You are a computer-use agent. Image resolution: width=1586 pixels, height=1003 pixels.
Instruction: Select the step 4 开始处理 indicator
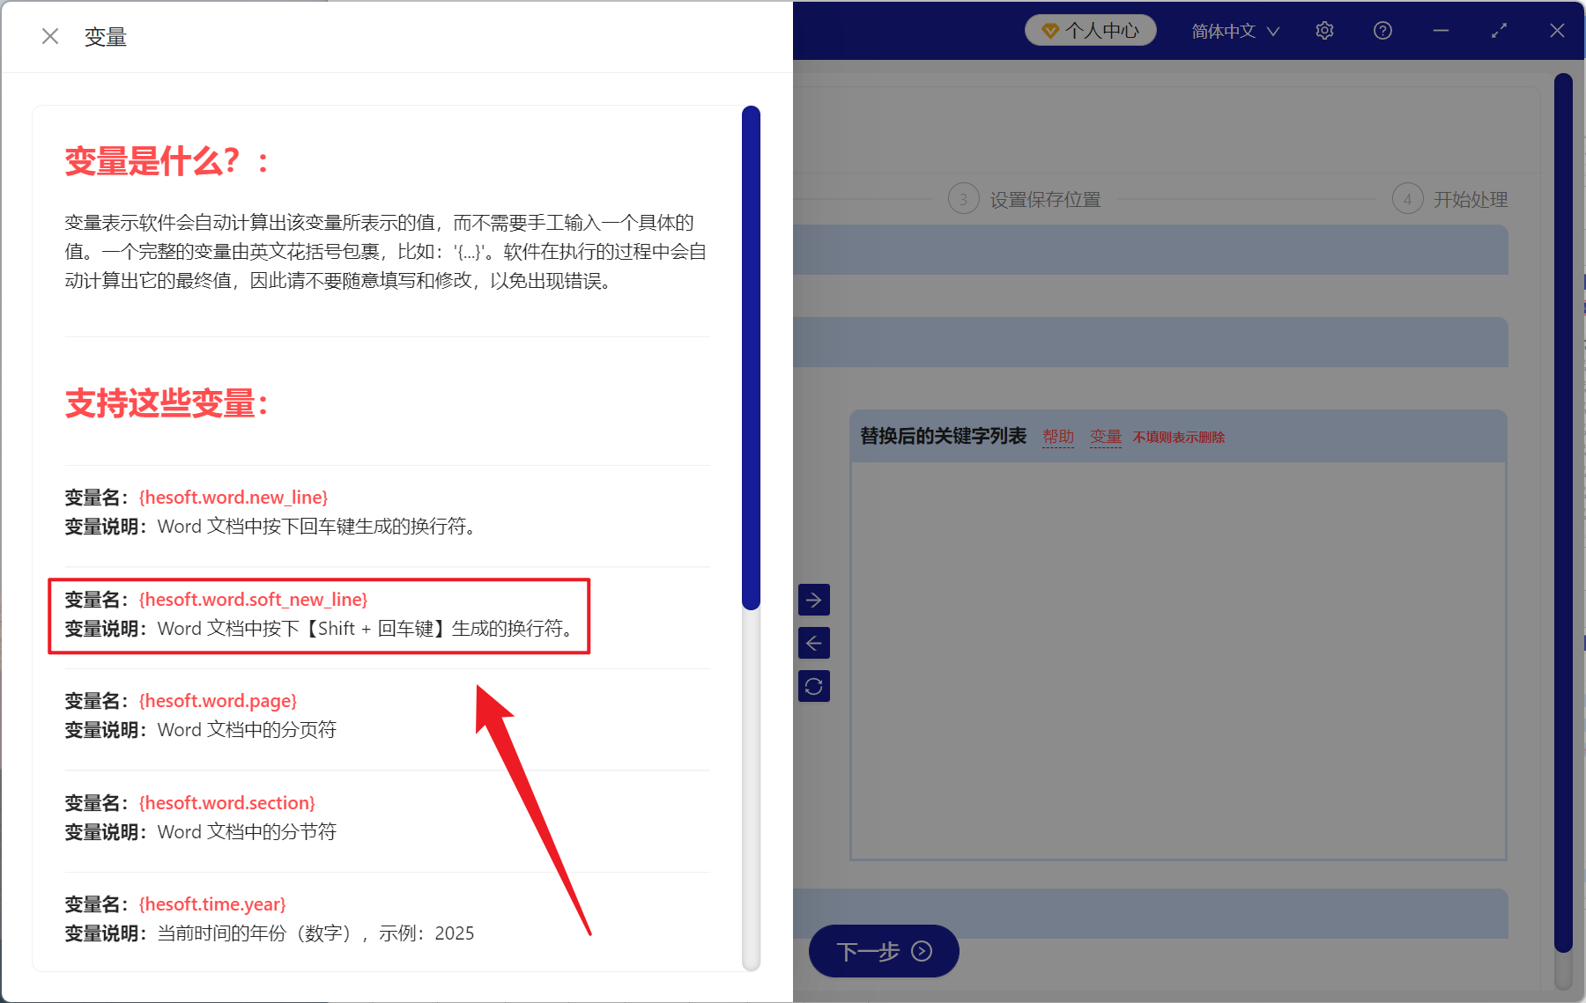click(x=1449, y=199)
